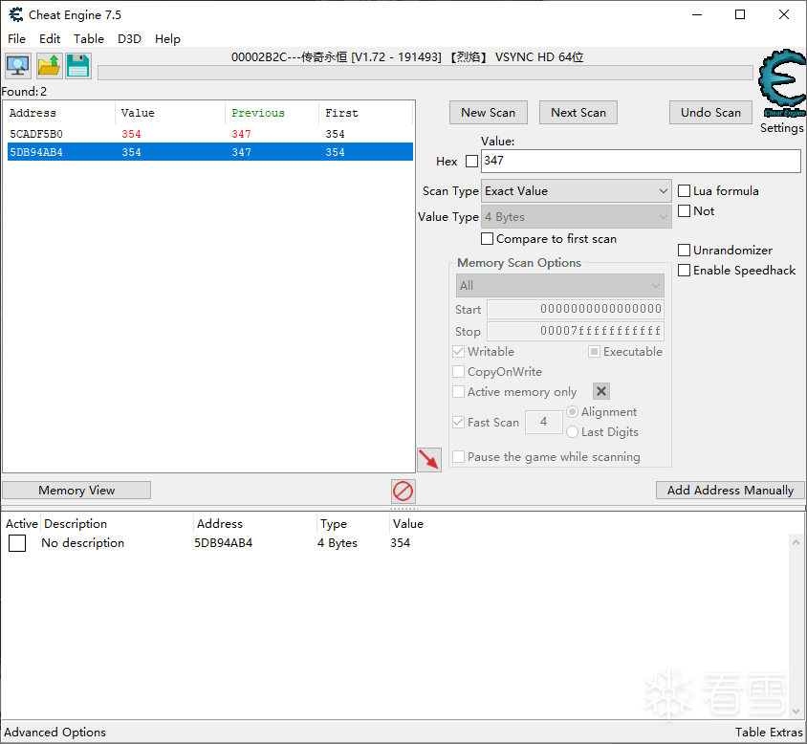The image size is (807, 744).
Task: Click the Active header in address table
Action: 22,524
